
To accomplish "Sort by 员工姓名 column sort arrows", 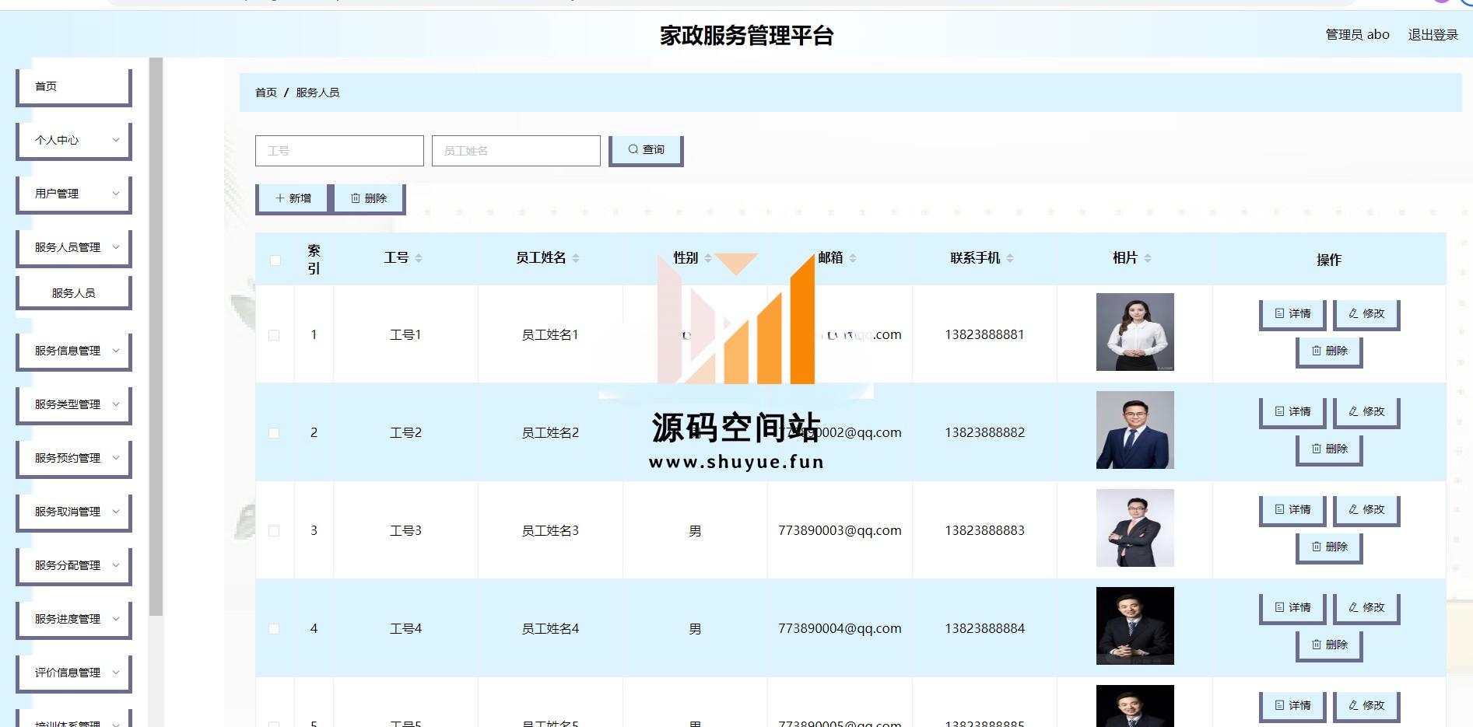I will coord(576,258).
